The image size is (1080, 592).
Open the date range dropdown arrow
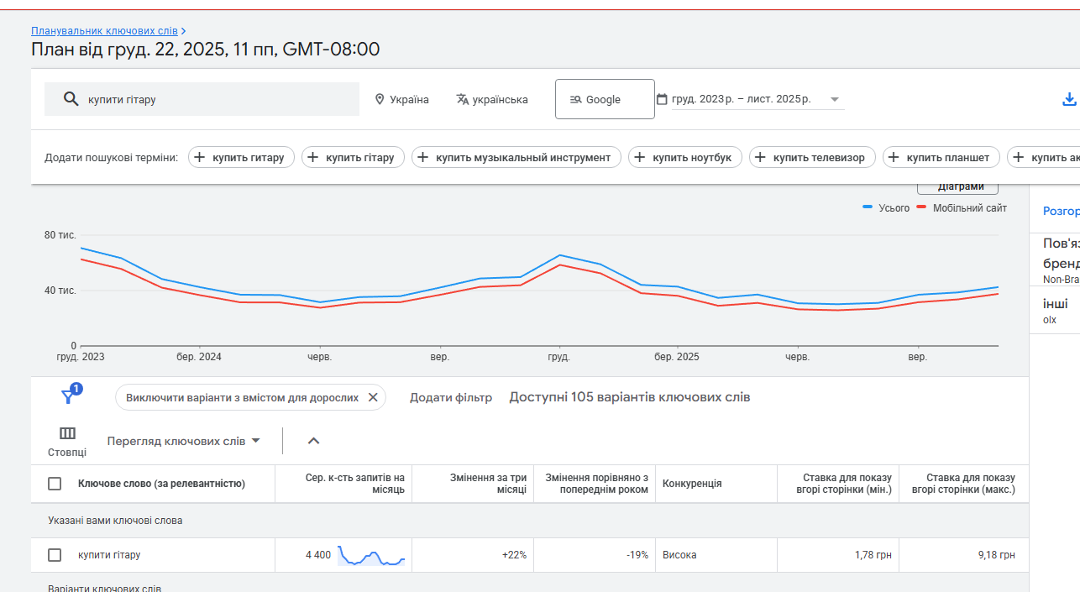click(835, 99)
